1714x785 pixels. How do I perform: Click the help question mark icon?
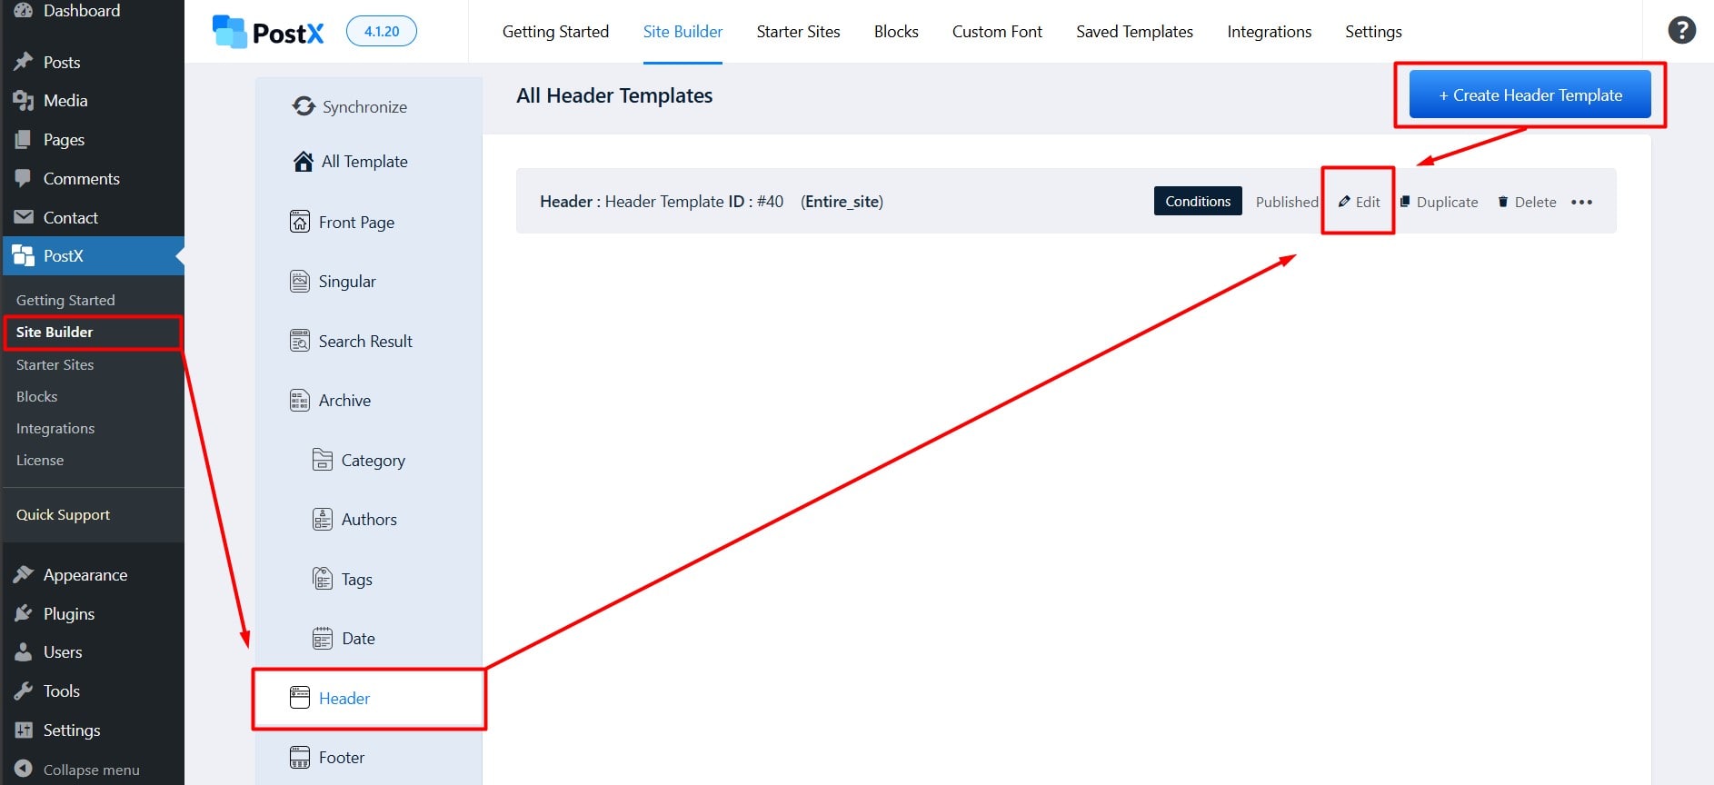tap(1681, 30)
